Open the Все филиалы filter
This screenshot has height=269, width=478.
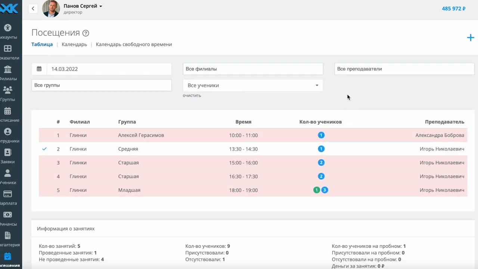[253, 69]
